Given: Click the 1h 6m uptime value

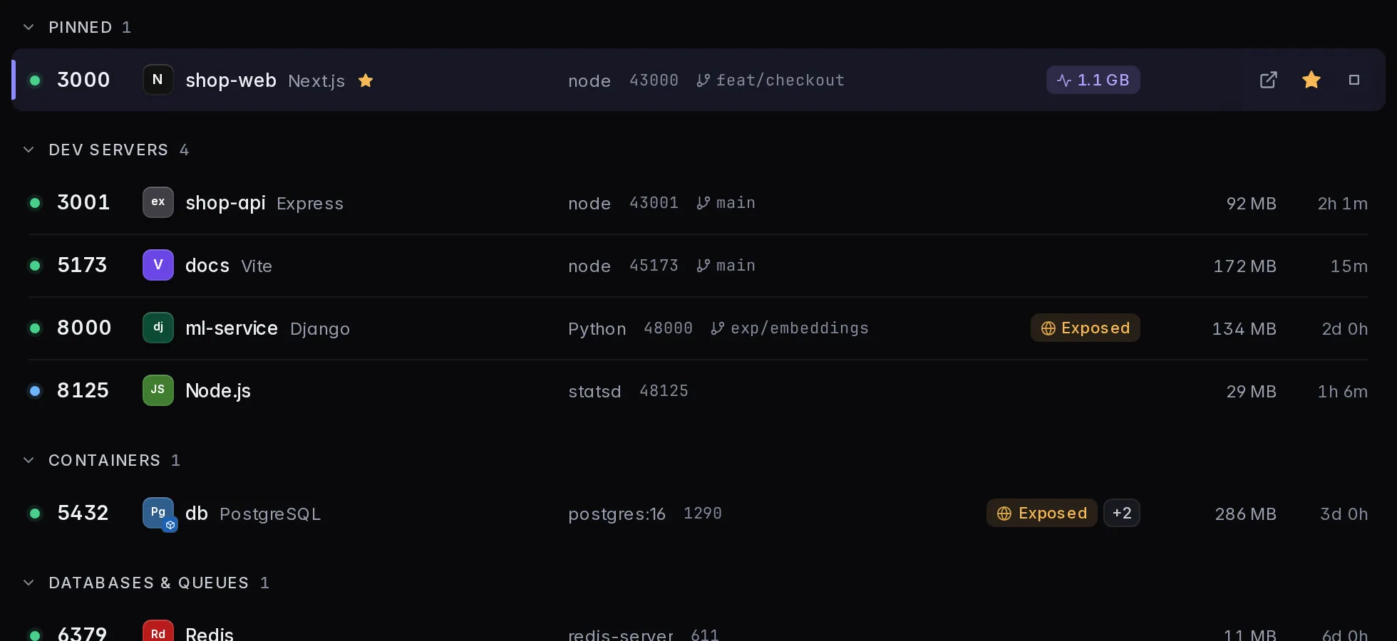Looking at the screenshot, I should coord(1343,391).
